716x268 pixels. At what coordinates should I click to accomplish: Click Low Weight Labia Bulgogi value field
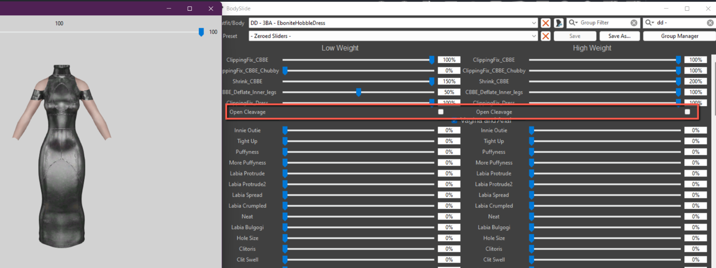[x=449, y=227]
